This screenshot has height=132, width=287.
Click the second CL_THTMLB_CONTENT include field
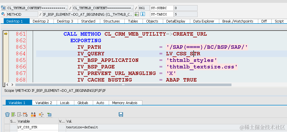click(103, 8)
